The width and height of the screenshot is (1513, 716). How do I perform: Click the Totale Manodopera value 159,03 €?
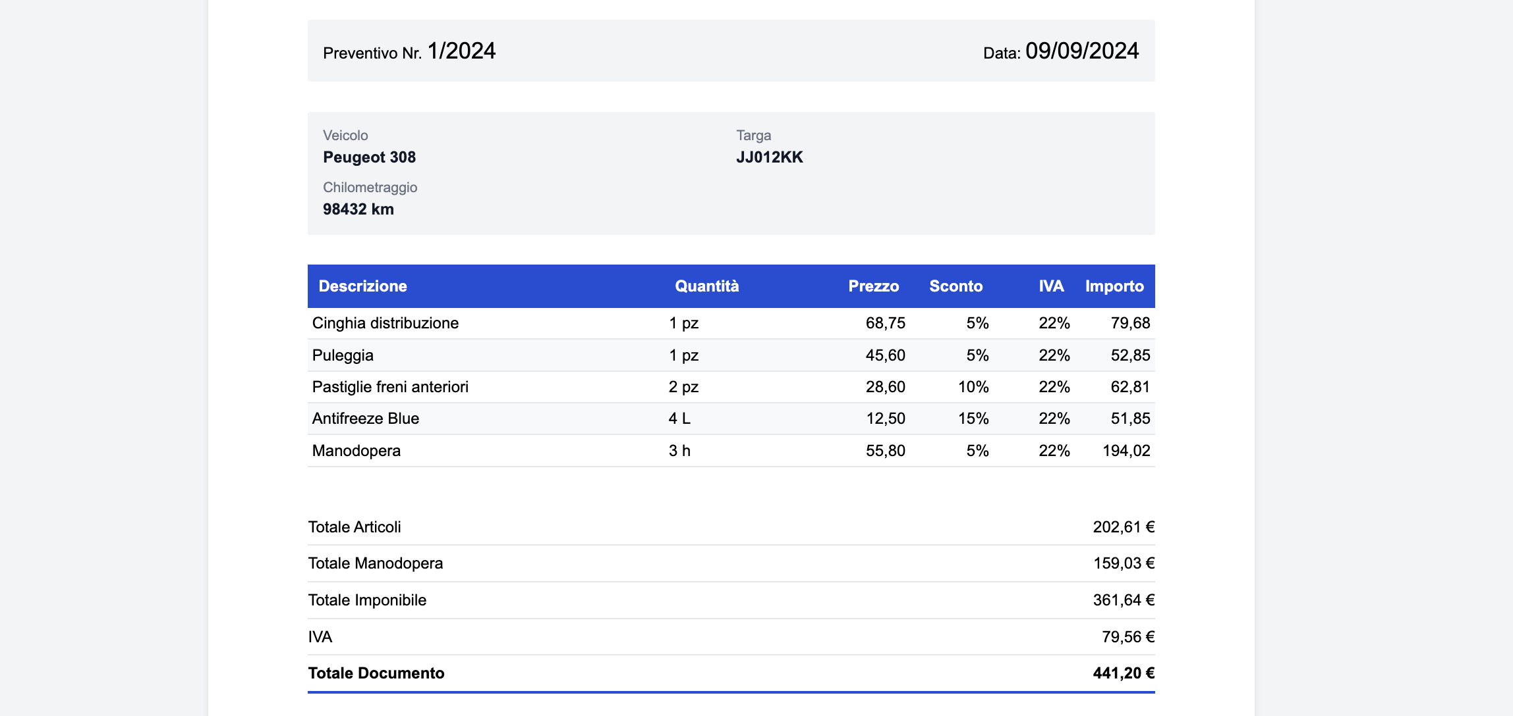tap(1124, 563)
